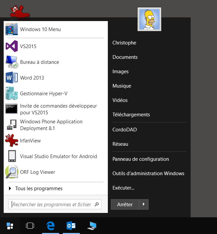
Task: Launch VS2015 via its purple icon
Action: pos(12,46)
